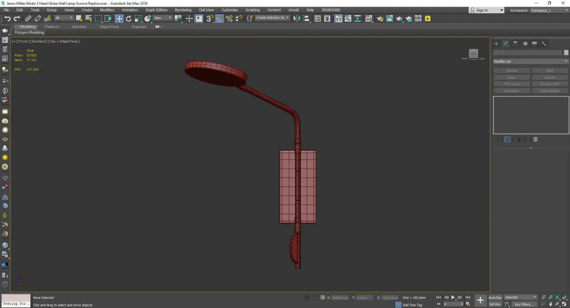
Task: Toggle Absolute/Offset transform mode
Action: click(323, 298)
